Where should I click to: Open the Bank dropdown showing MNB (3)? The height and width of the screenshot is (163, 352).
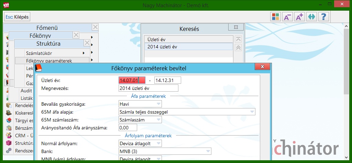(x=208, y=151)
